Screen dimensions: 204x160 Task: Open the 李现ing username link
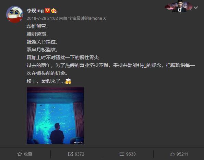[35, 11]
